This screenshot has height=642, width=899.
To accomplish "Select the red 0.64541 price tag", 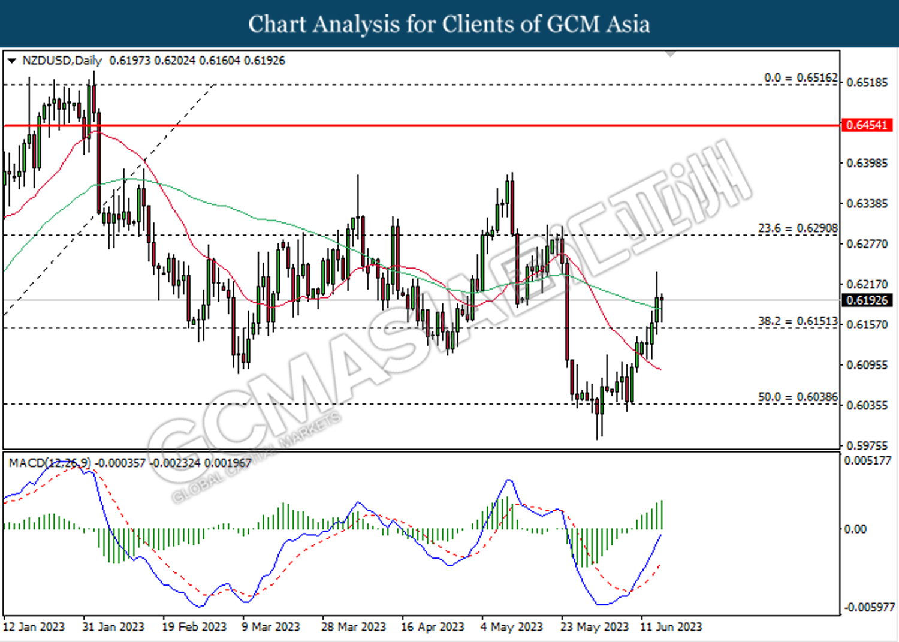I will [x=867, y=125].
